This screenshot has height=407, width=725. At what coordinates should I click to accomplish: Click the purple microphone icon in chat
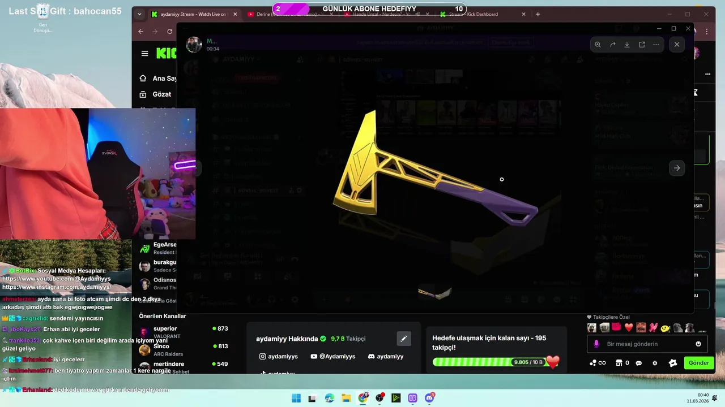click(596, 344)
